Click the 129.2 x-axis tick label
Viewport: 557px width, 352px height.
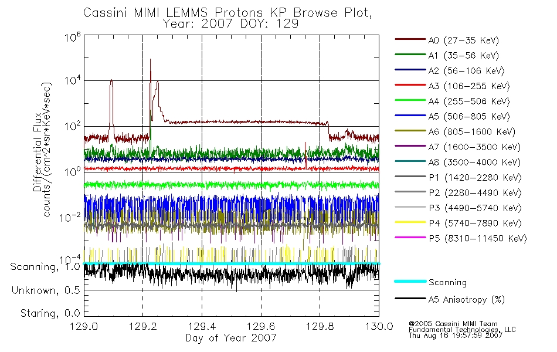click(x=143, y=326)
